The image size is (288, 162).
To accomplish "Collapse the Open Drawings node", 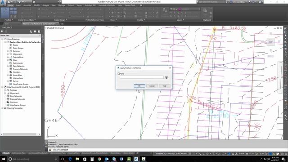I will 2,39.
